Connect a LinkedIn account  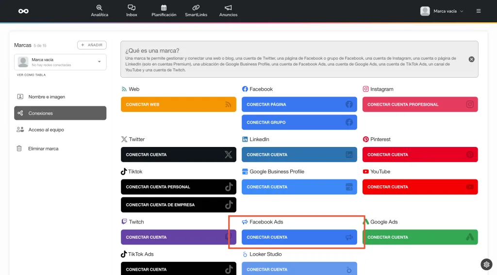pos(299,155)
